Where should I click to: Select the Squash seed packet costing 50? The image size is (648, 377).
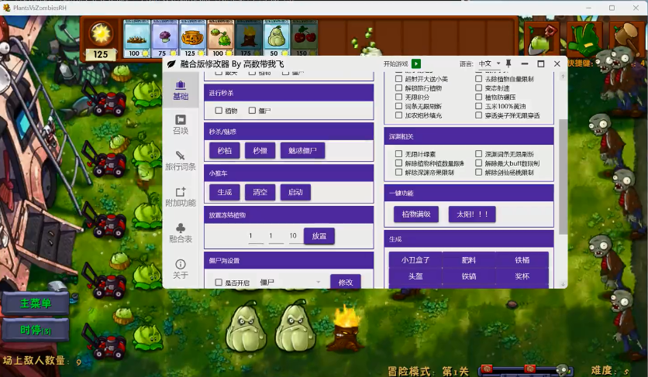click(277, 39)
